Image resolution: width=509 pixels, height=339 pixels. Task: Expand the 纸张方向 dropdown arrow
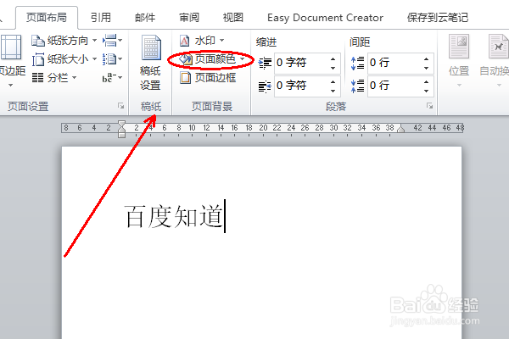click(x=94, y=41)
